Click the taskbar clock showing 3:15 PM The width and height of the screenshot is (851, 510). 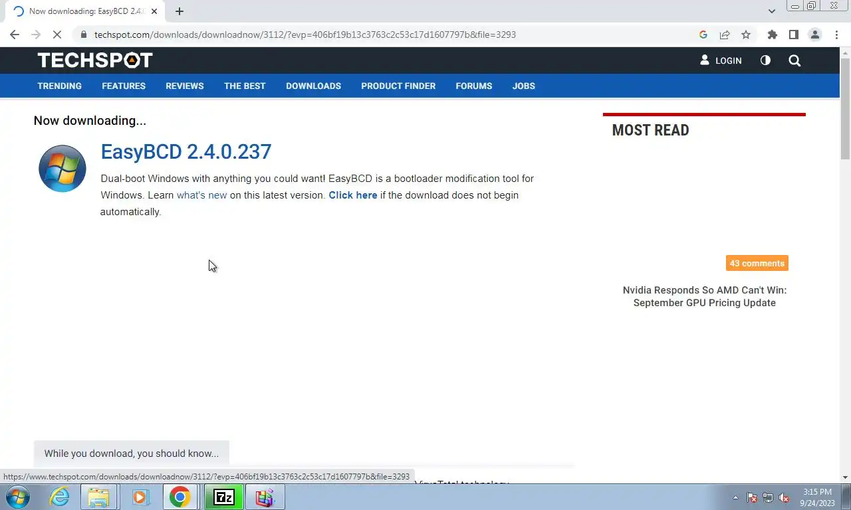click(x=817, y=497)
